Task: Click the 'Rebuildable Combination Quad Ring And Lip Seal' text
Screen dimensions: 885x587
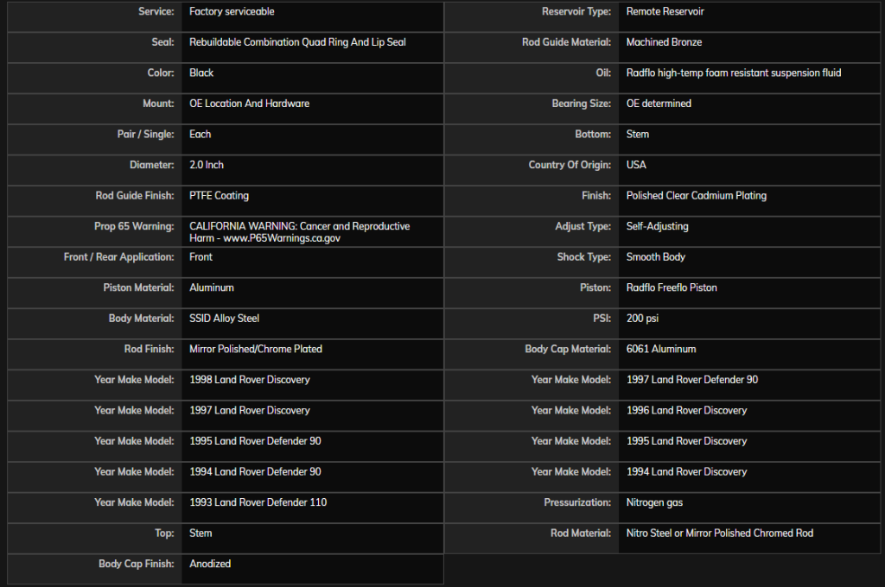Action: (297, 41)
